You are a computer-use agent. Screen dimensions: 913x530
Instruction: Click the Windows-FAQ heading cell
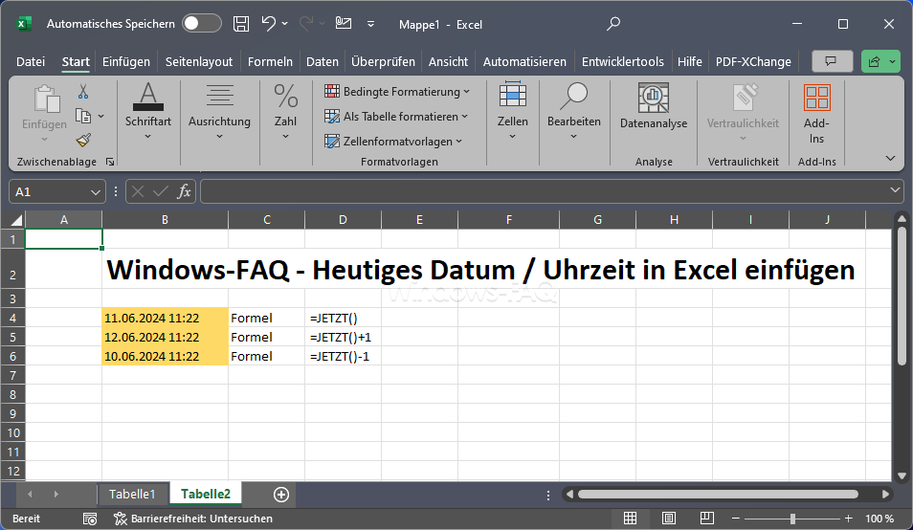click(480, 270)
